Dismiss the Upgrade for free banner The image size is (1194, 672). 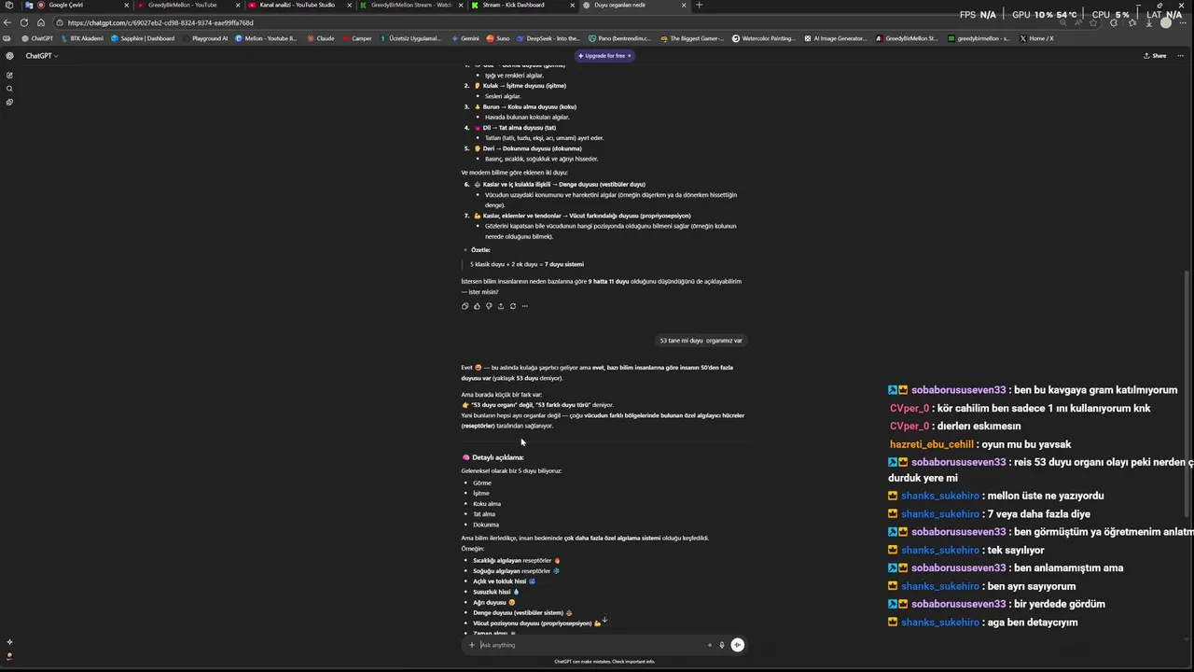(629, 56)
